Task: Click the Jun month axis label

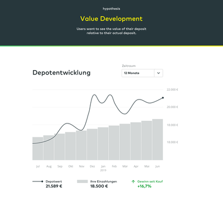Action: (x=158, y=166)
